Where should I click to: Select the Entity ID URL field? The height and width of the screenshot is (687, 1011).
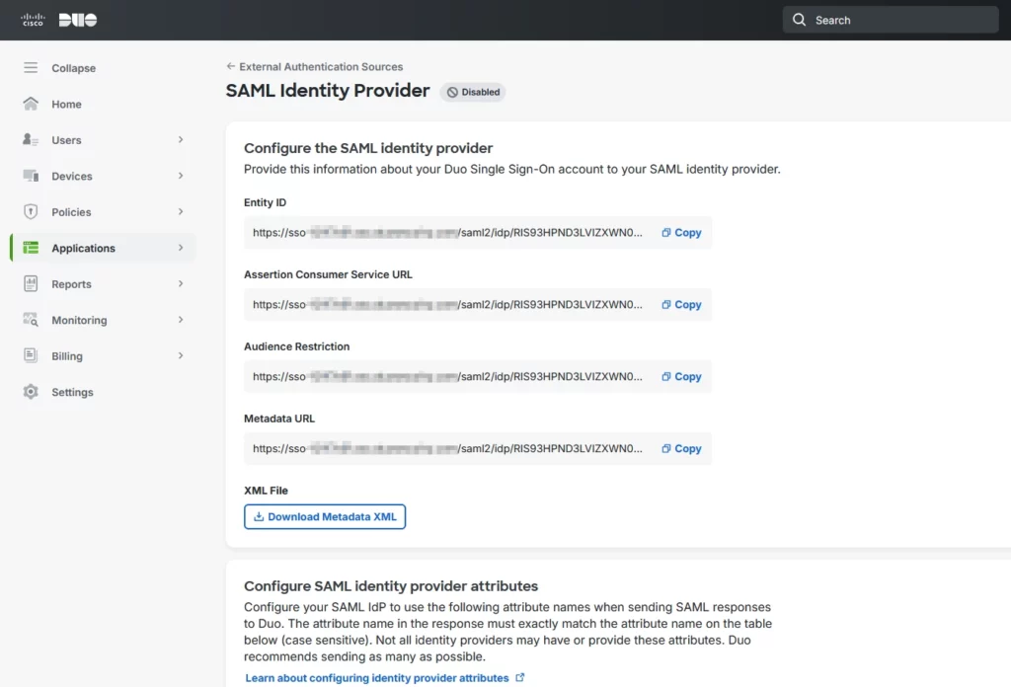click(478, 233)
